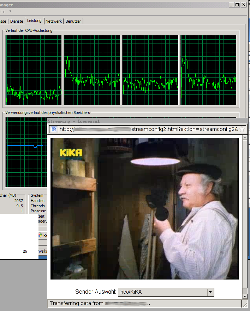The image size is (250, 311).
Task: Click the KiKA stream video
Action: (144, 209)
